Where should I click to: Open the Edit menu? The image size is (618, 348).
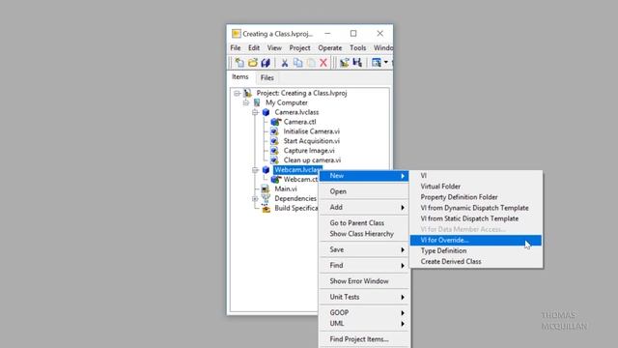254,47
